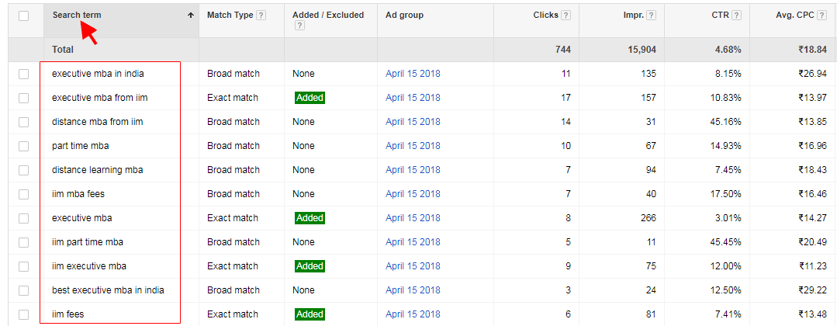Click the 'best executive mba in india' term
Viewport: 837px width, 326px height.
(x=108, y=290)
